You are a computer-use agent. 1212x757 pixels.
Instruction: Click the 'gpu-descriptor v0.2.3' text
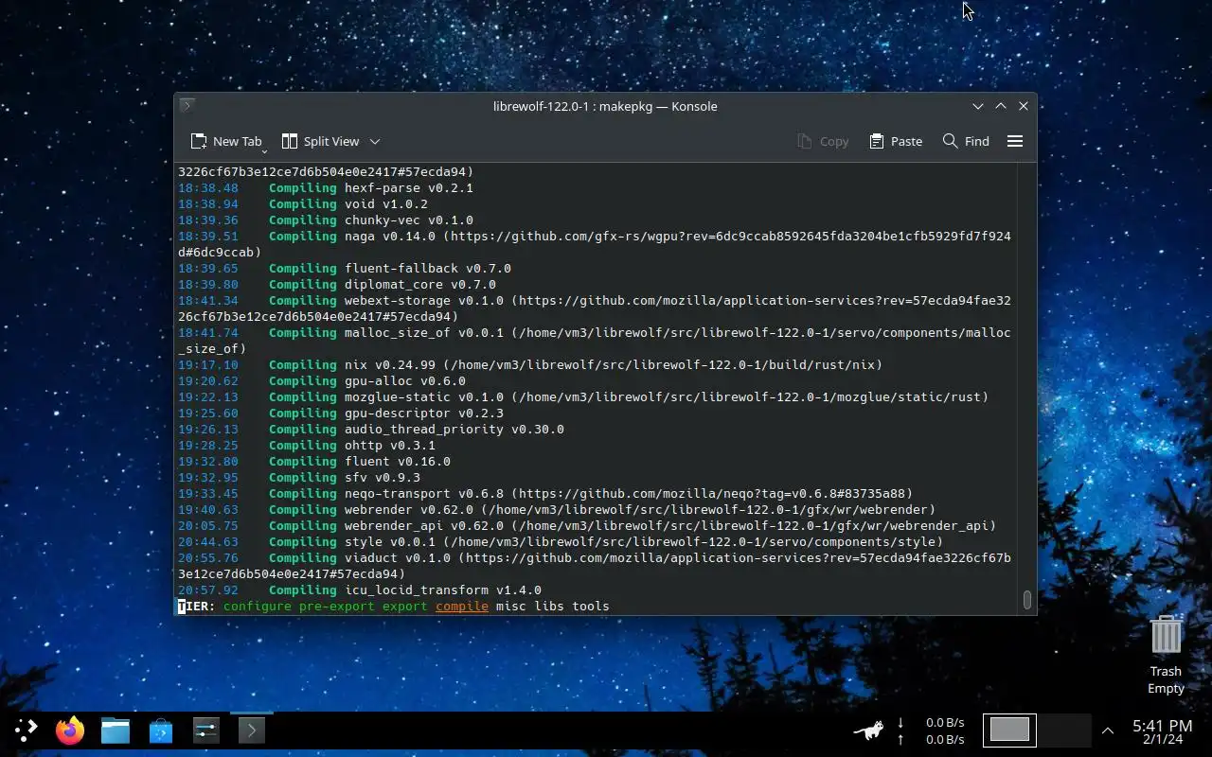424,414
